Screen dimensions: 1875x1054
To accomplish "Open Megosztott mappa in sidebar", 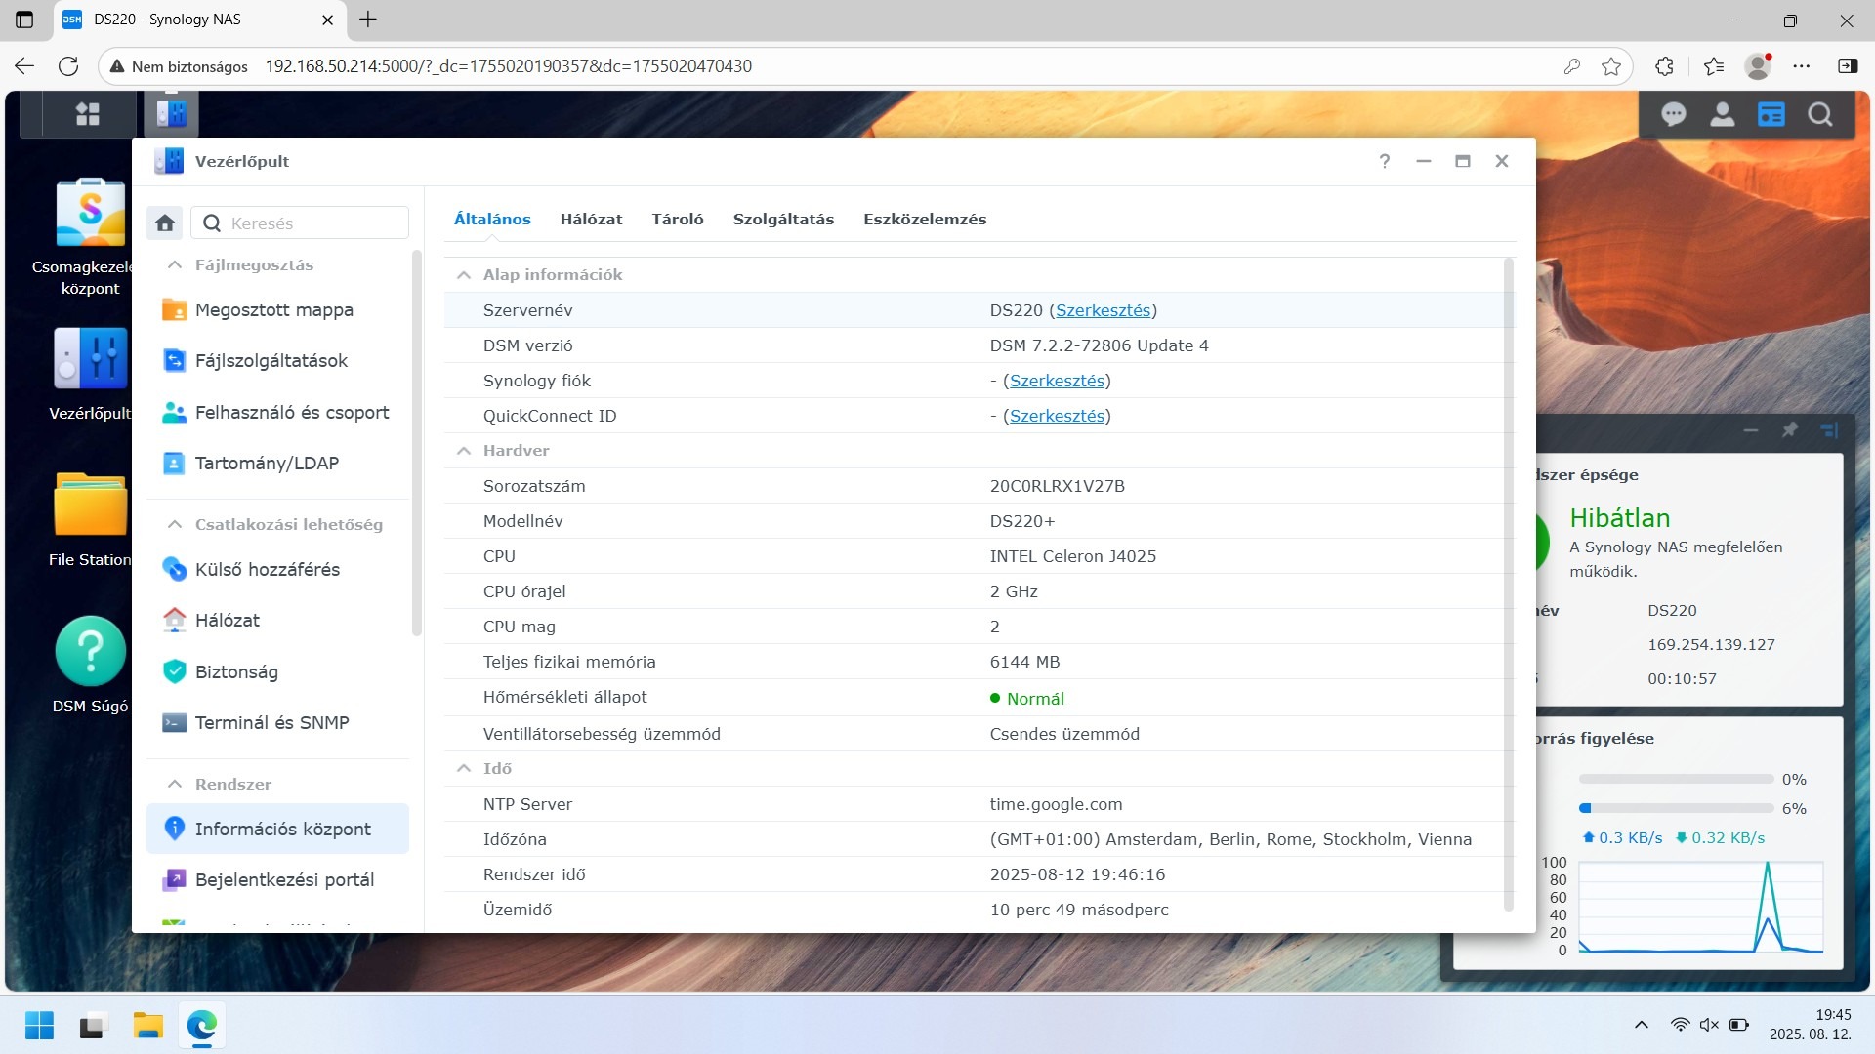I will (273, 310).
